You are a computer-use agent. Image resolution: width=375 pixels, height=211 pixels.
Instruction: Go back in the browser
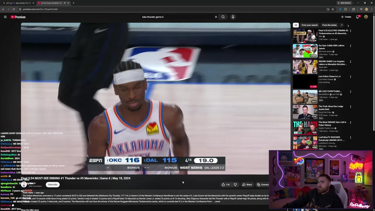point(3,9)
